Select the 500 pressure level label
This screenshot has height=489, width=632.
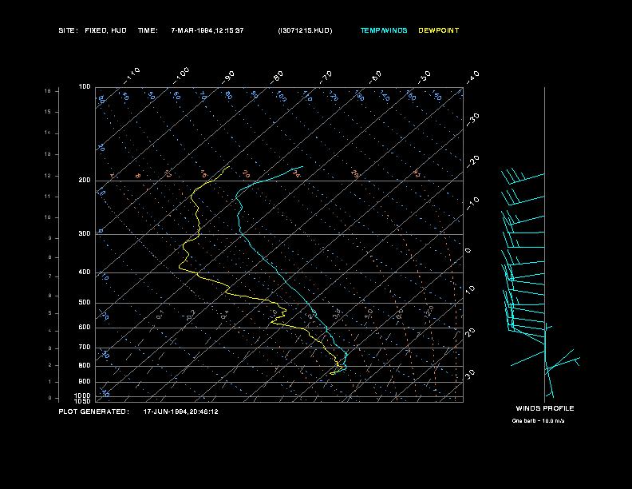point(84,303)
